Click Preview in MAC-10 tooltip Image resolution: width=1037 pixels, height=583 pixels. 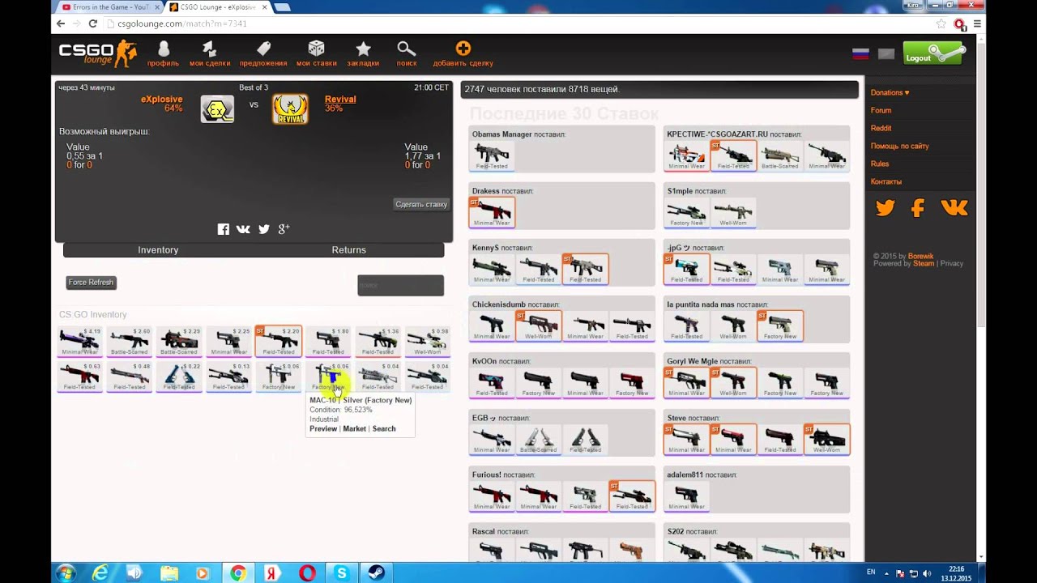(323, 428)
